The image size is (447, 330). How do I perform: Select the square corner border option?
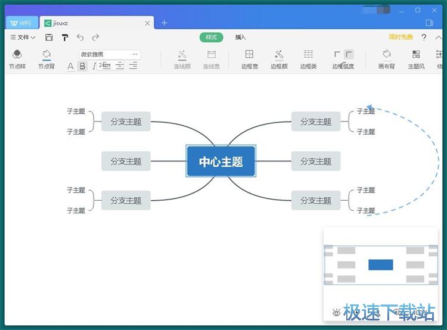(x=337, y=54)
